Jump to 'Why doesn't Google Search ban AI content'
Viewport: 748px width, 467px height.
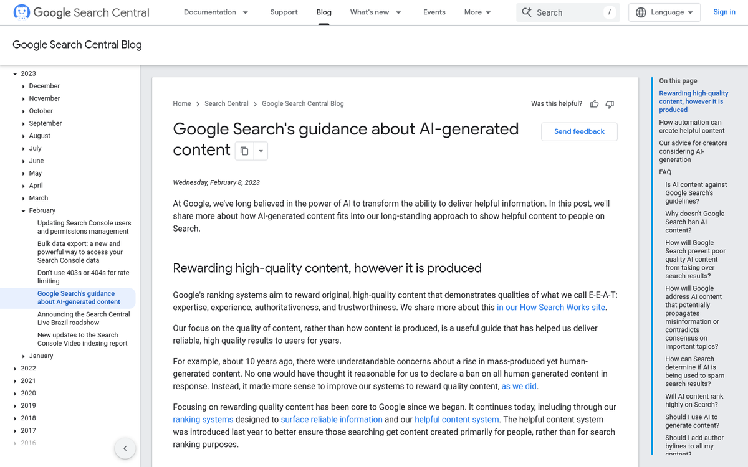pos(695,222)
